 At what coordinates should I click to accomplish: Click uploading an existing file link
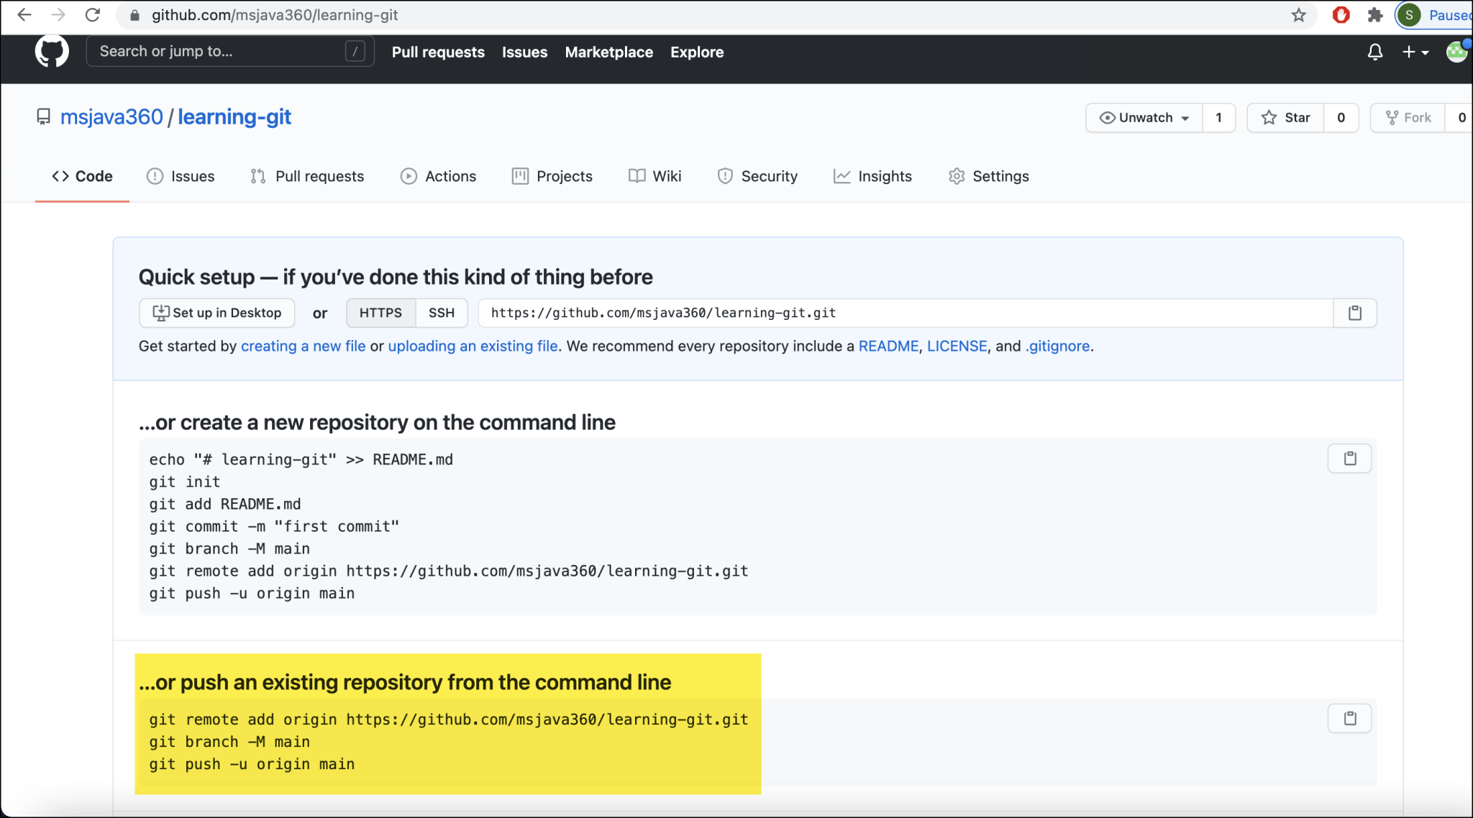473,346
